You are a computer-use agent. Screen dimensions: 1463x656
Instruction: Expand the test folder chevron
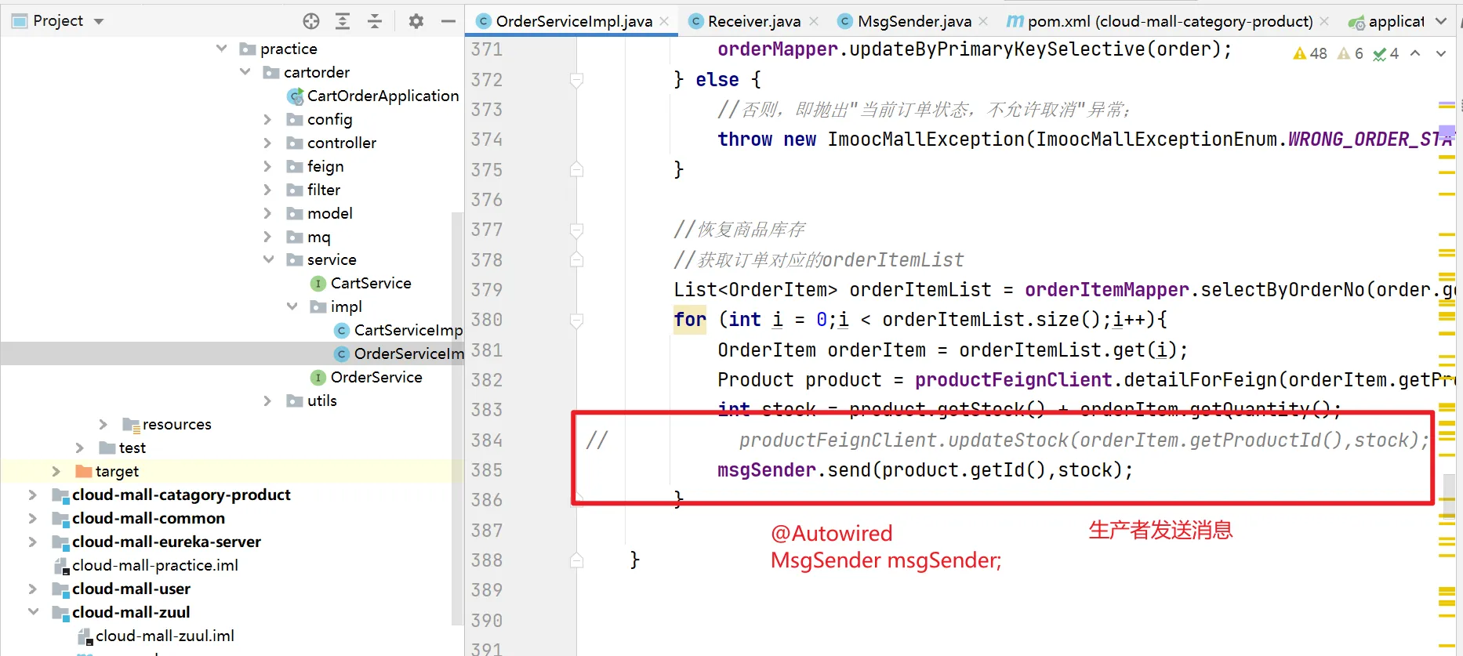point(80,448)
